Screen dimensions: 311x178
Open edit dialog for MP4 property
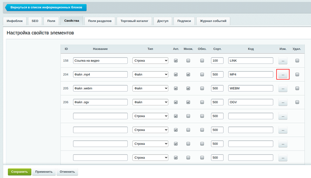point(282,75)
